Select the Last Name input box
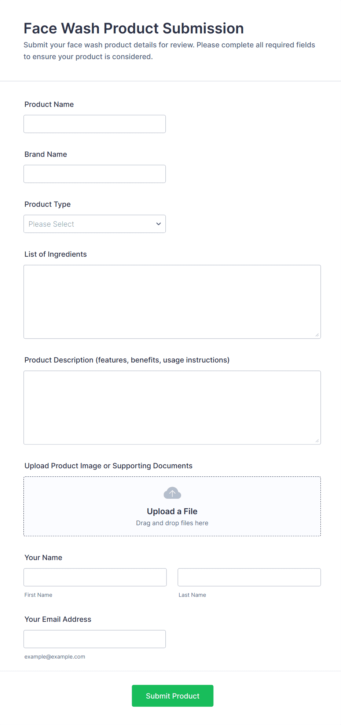Image resolution: width=341 pixels, height=725 pixels. (x=249, y=577)
